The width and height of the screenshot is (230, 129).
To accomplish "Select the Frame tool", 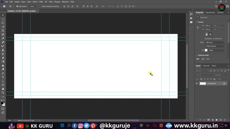I will pyautogui.click(x=3, y=34).
